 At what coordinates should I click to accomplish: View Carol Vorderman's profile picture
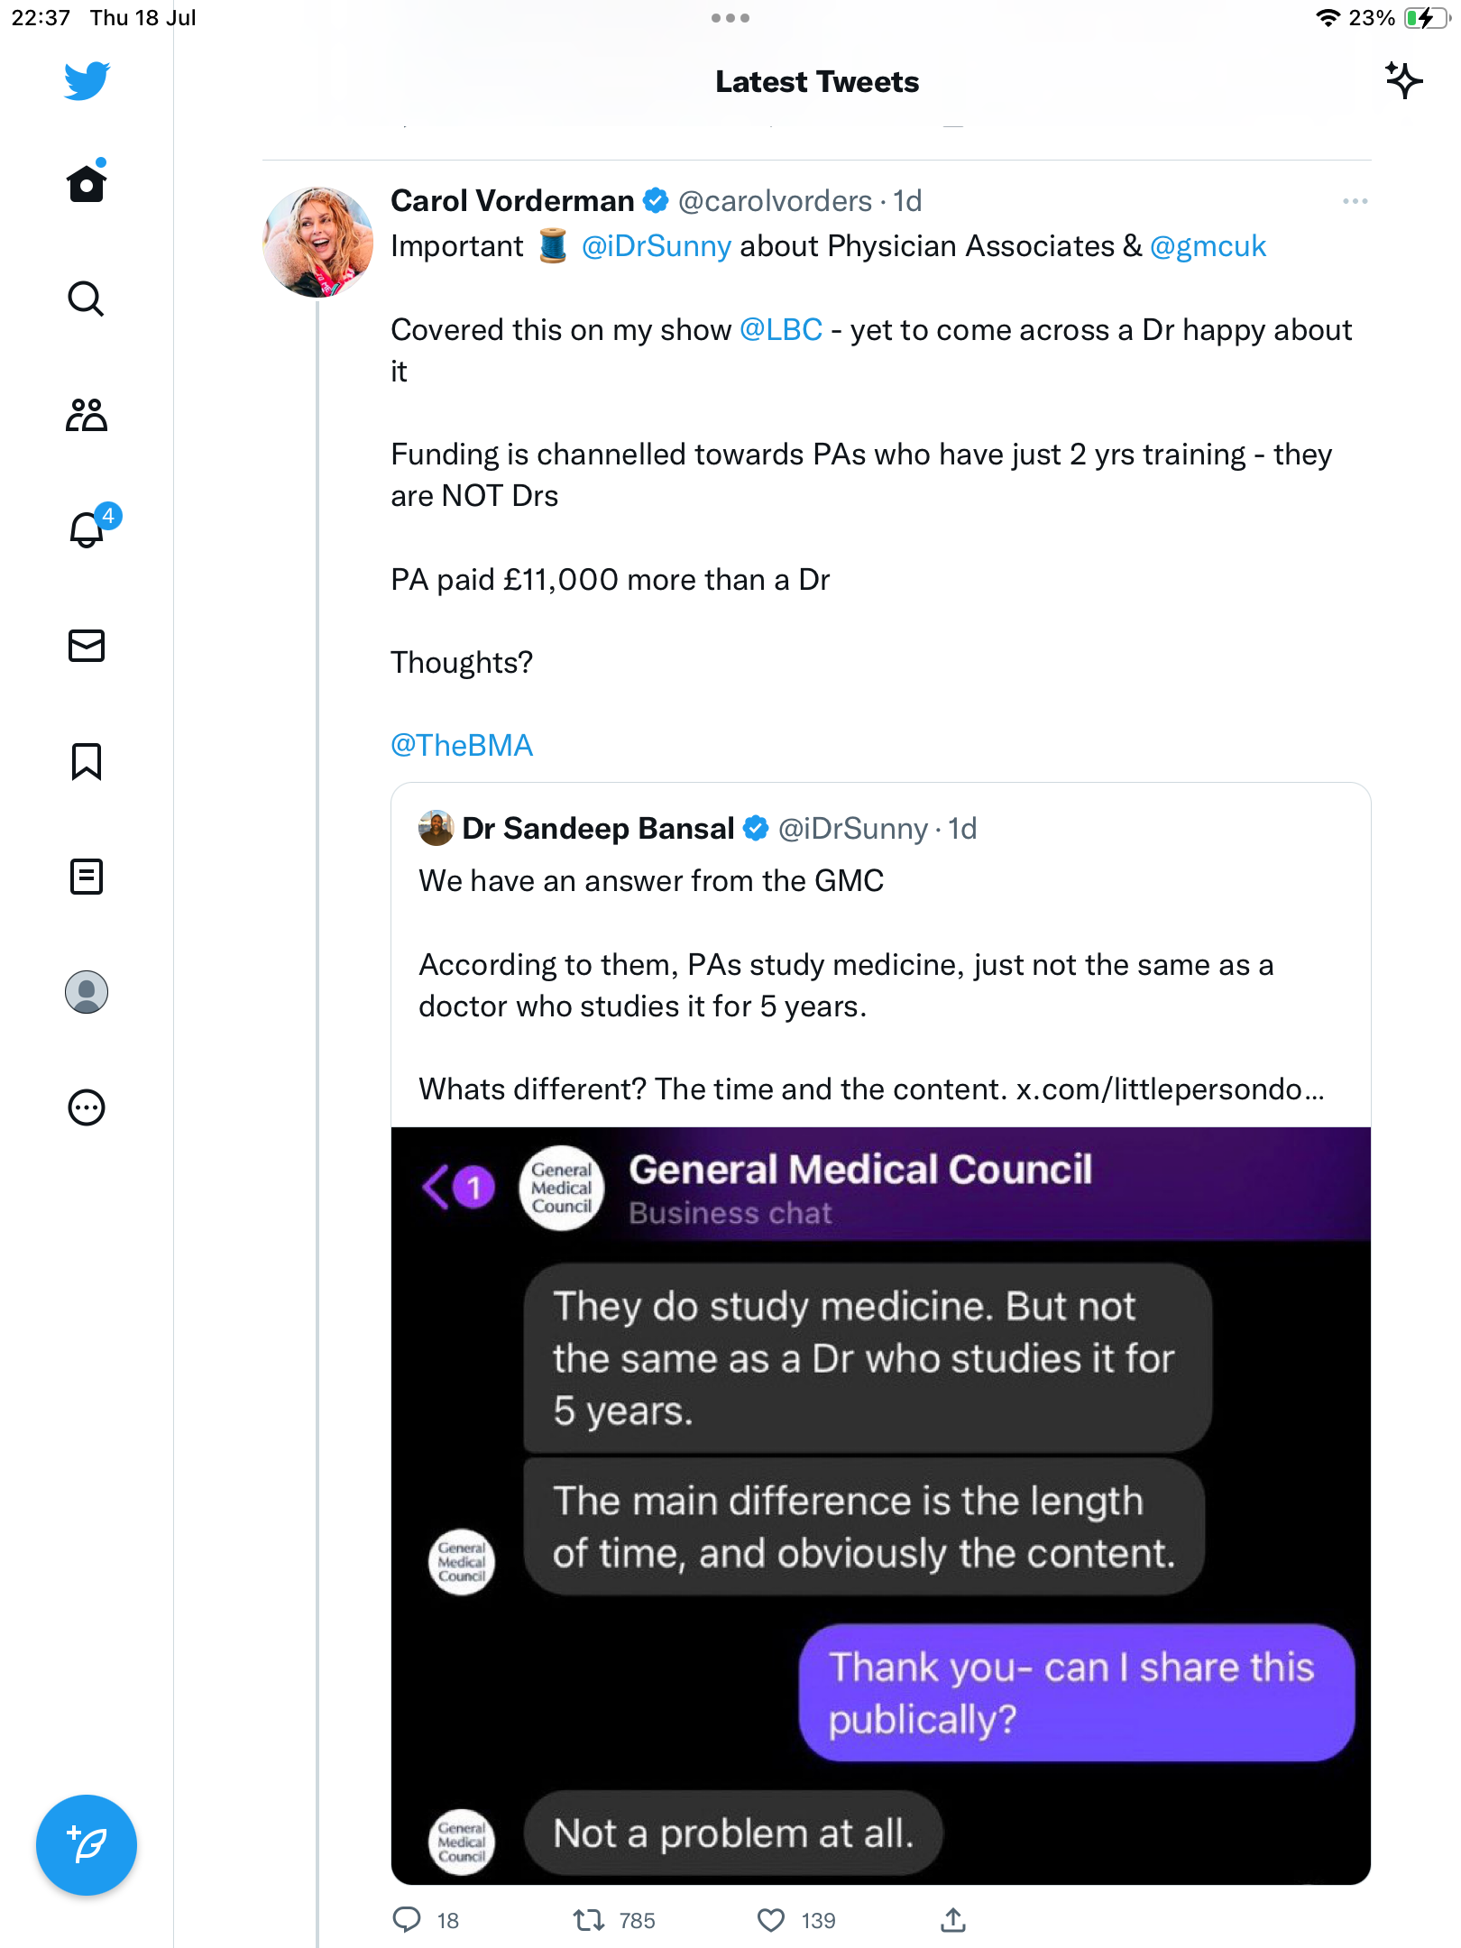click(317, 242)
